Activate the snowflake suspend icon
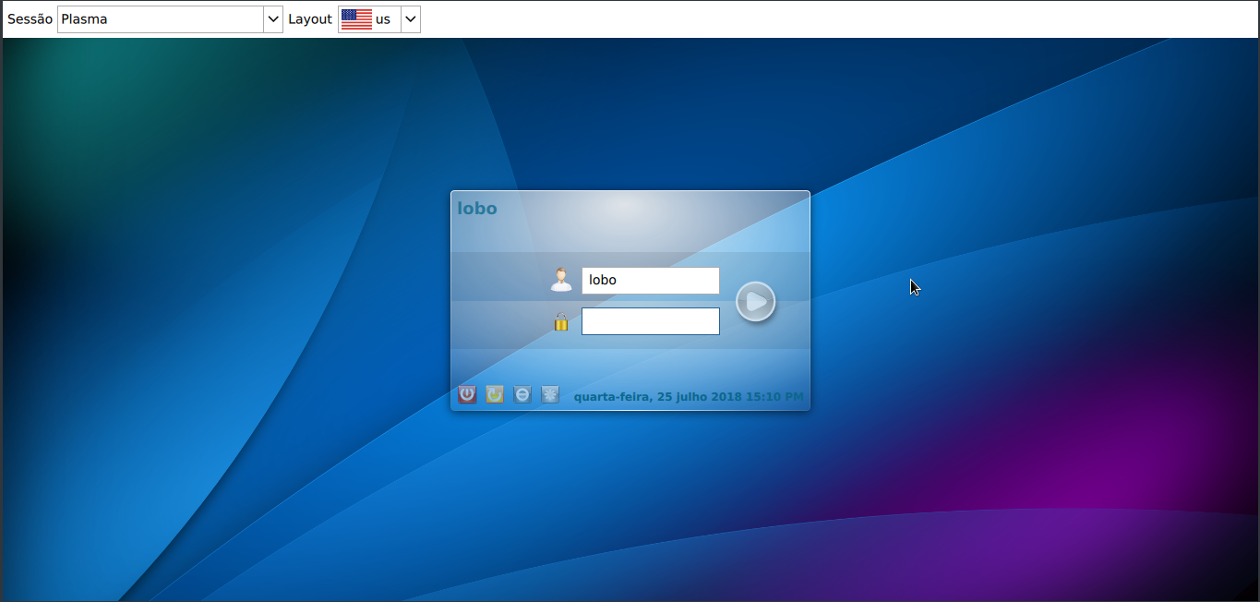The height and width of the screenshot is (602, 1260). pyautogui.click(x=550, y=394)
